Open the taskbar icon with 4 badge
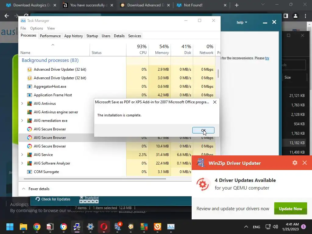 pyautogui.click(x=117, y=227)
